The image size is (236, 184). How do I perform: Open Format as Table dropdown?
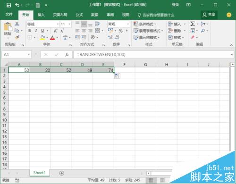click(x=148, y=31)
